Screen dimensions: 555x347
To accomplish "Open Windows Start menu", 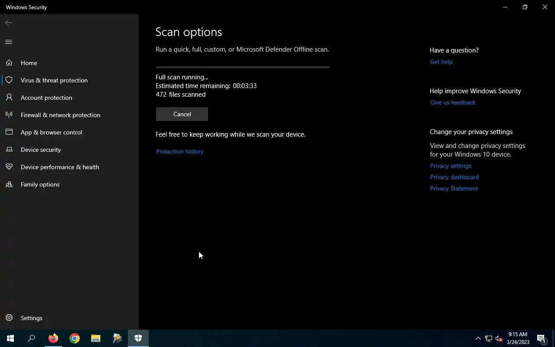I will point(10,338).
